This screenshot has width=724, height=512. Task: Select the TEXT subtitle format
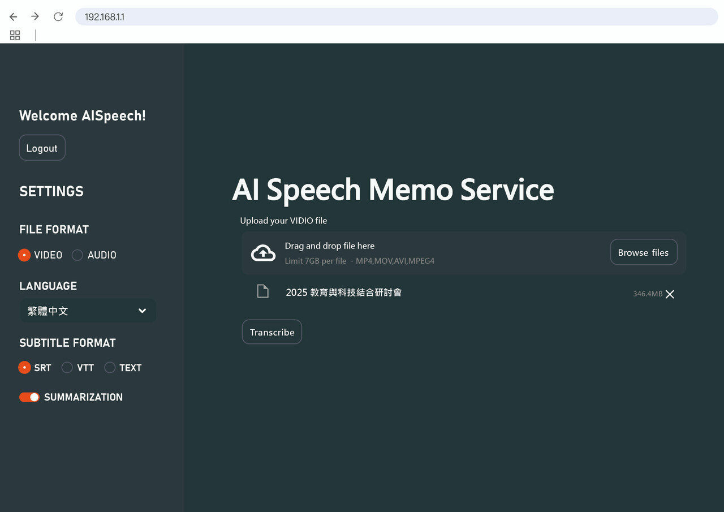(110, 368)
